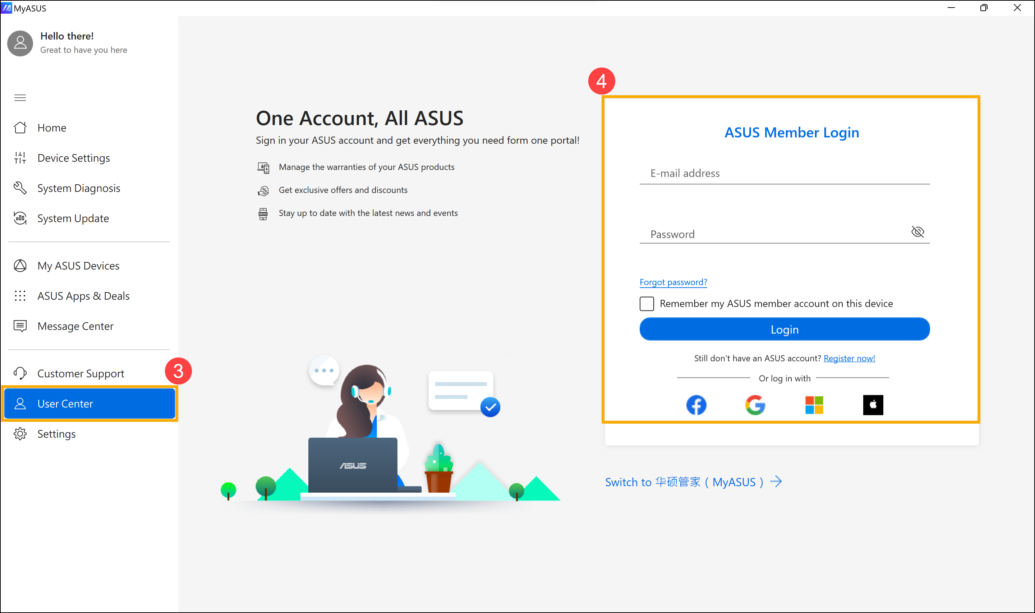The width and height of the screenshot is (1035, 613).
Task: Click the news and events icon
Action: 263,213
